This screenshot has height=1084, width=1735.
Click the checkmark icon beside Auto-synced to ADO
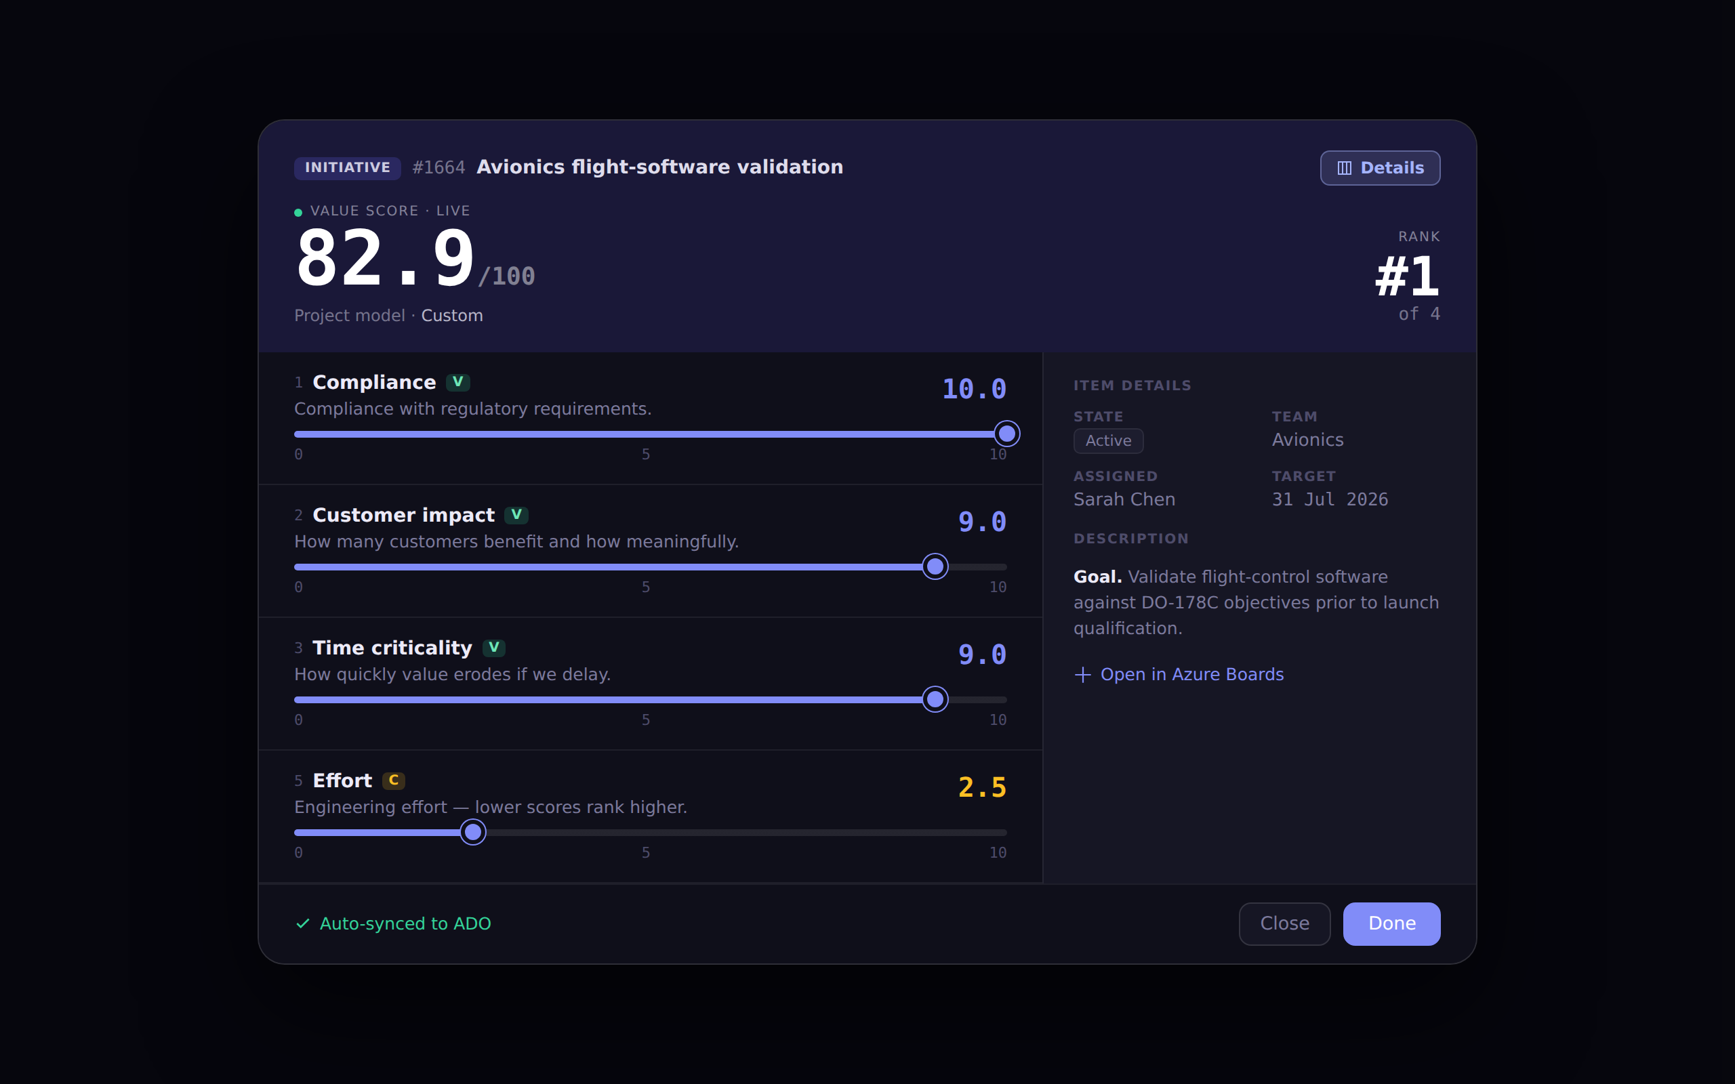[x=302, y=923]
